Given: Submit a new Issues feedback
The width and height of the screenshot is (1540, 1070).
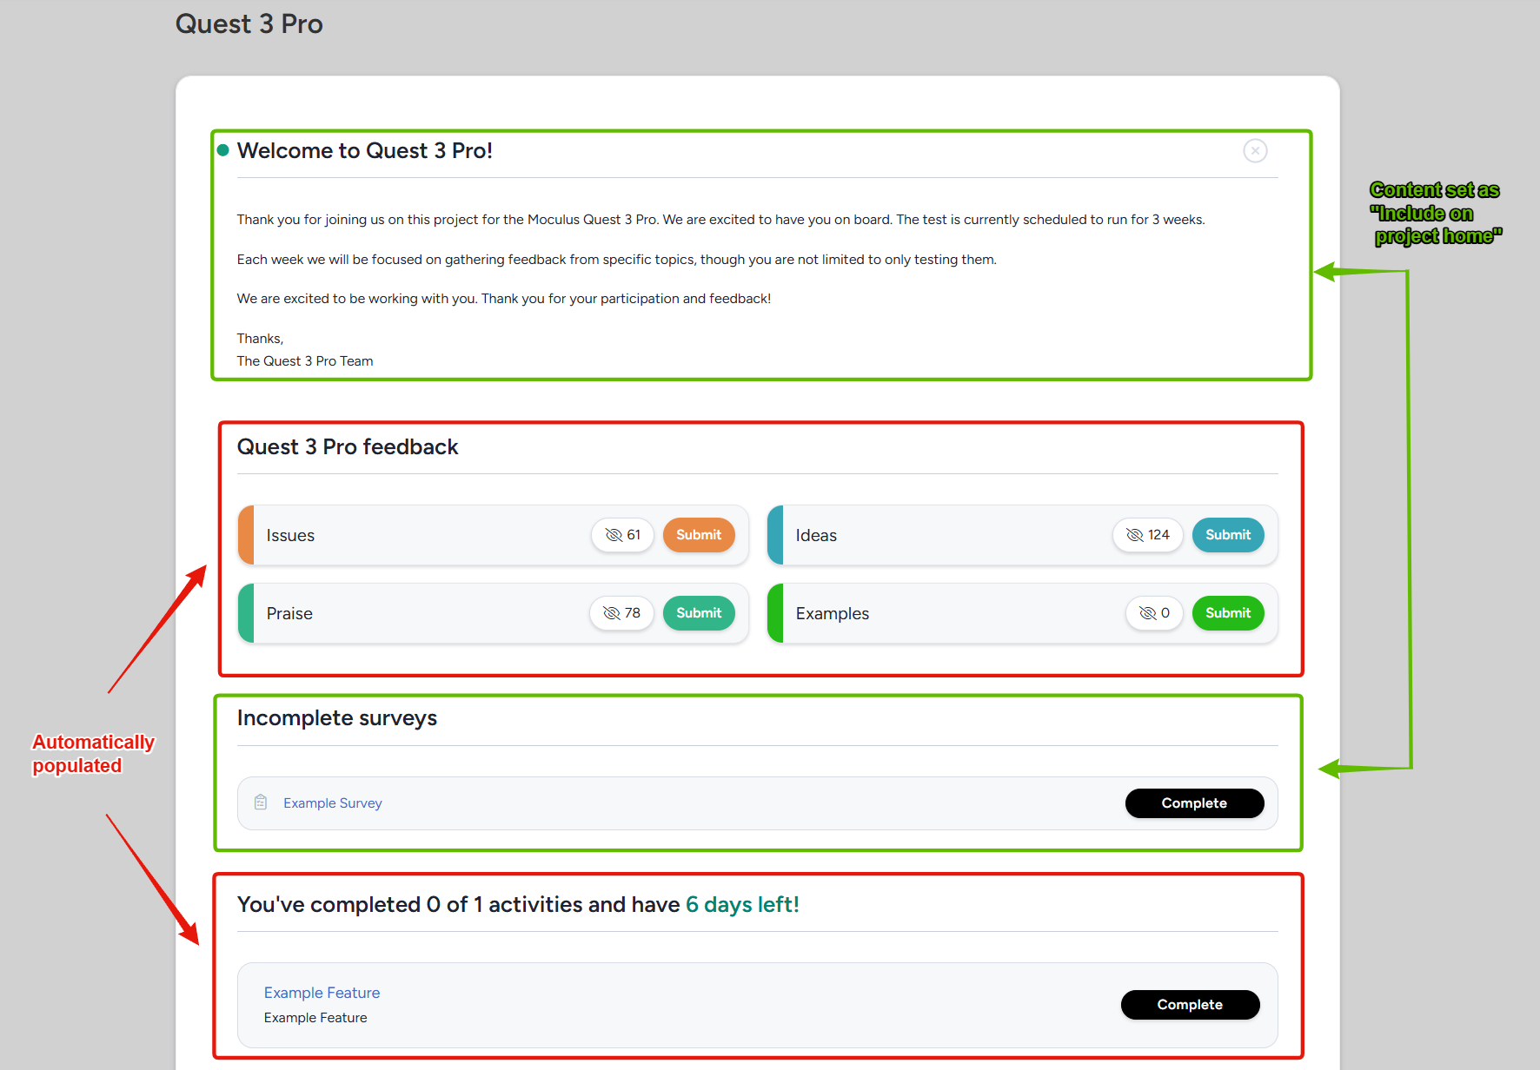Looking at the screenshot, I should point(699,535).
